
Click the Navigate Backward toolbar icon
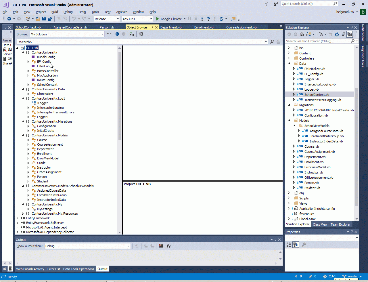pos(9,19)
